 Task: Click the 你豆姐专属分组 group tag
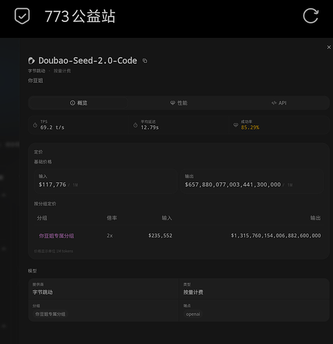pyautogui.click(x=50, y=314)
